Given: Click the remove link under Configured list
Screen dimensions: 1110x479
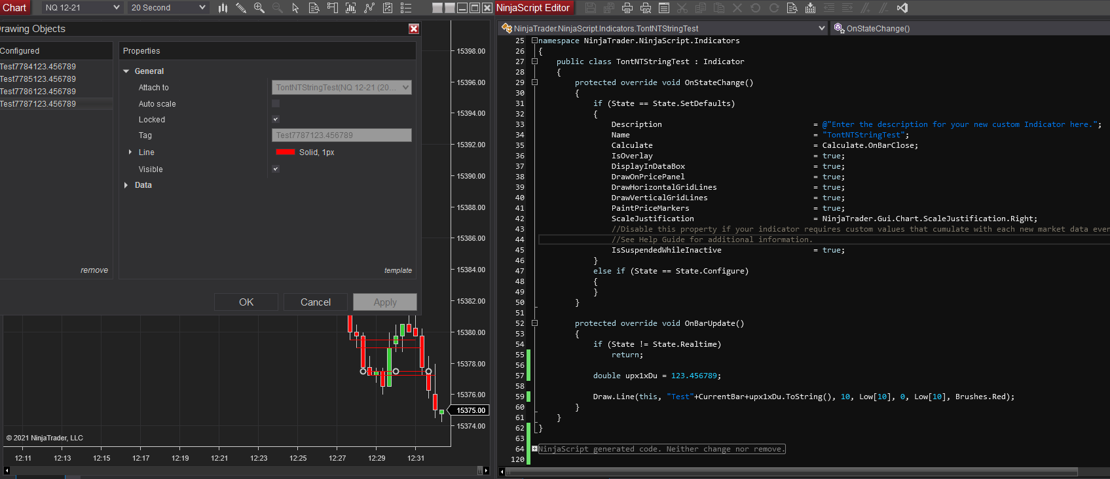Looking at the screenshot, I should point(94,270).
